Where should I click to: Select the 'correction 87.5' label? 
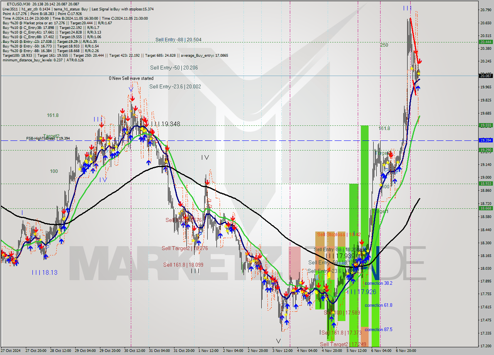(379, 330)
